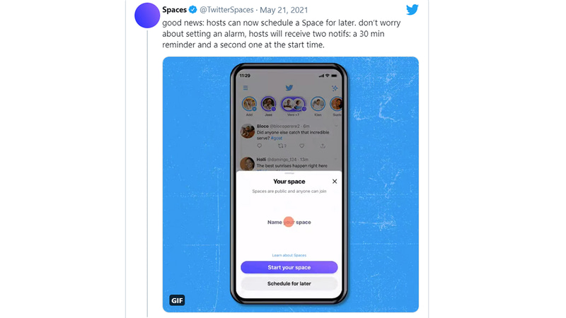This screenshot has height=318, width=566.
Task: Click the Twitter bird logo in tweet header
Action: pos(412,10)
